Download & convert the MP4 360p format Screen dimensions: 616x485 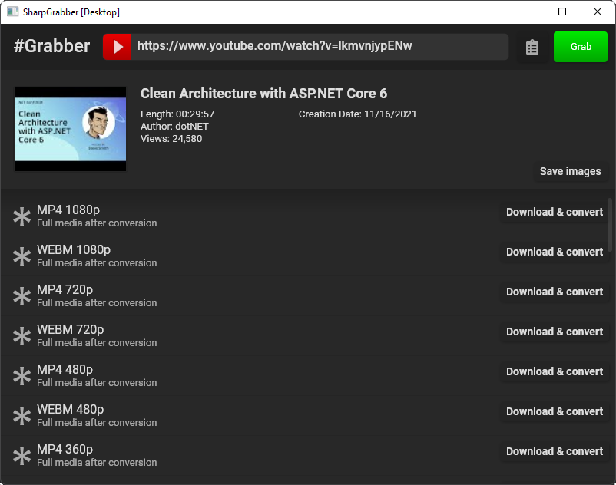click(555, 451)
